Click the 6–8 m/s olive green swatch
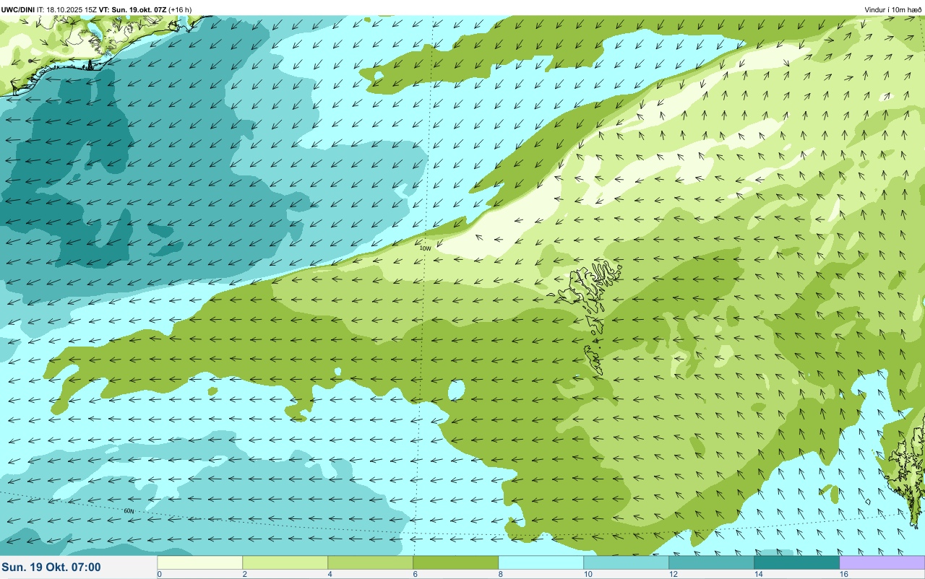The image size is (925, 579). pos(456,562)
